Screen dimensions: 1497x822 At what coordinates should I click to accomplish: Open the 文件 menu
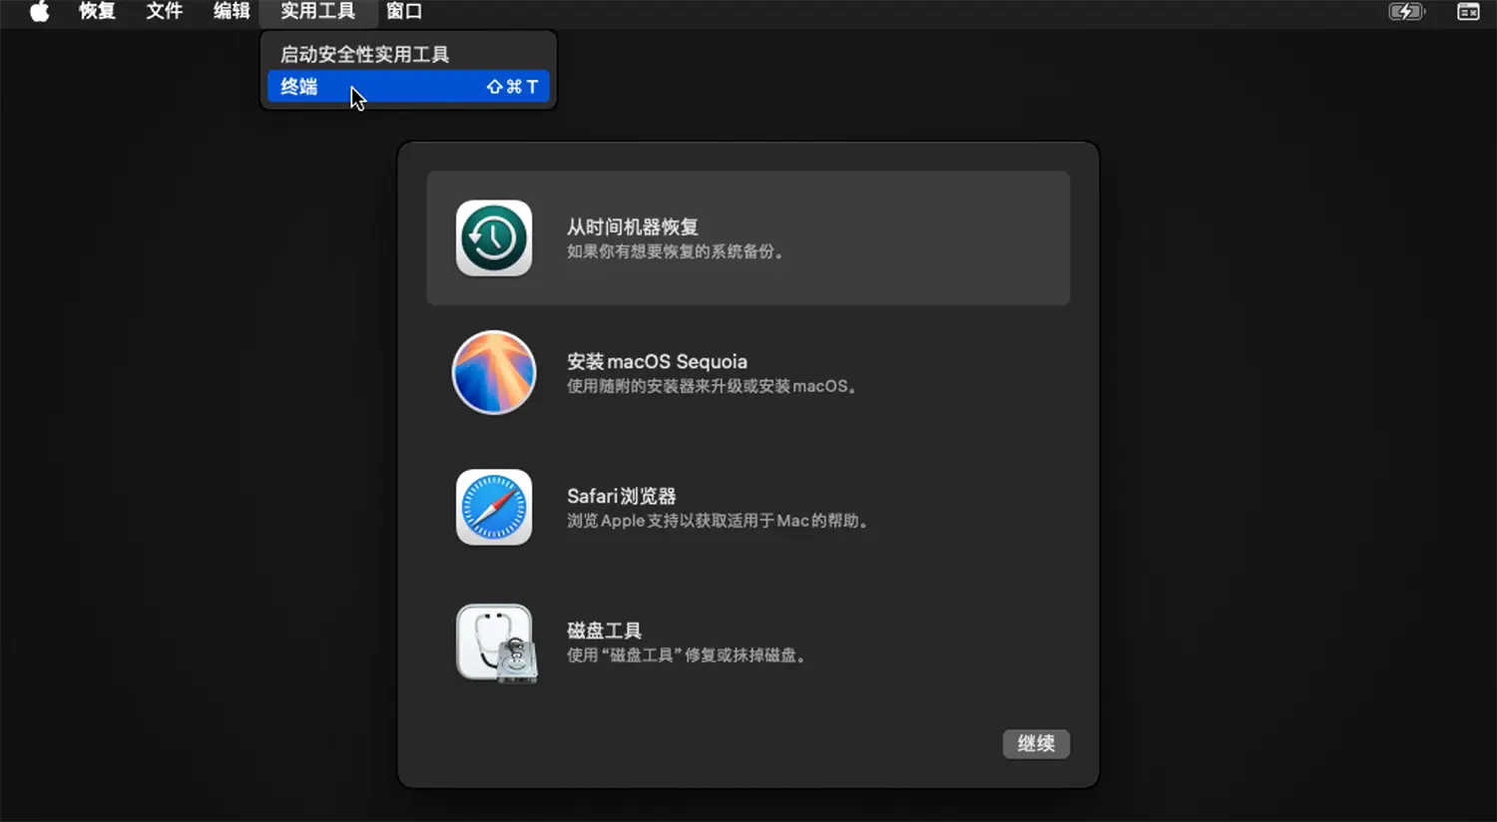click(164, 13)
